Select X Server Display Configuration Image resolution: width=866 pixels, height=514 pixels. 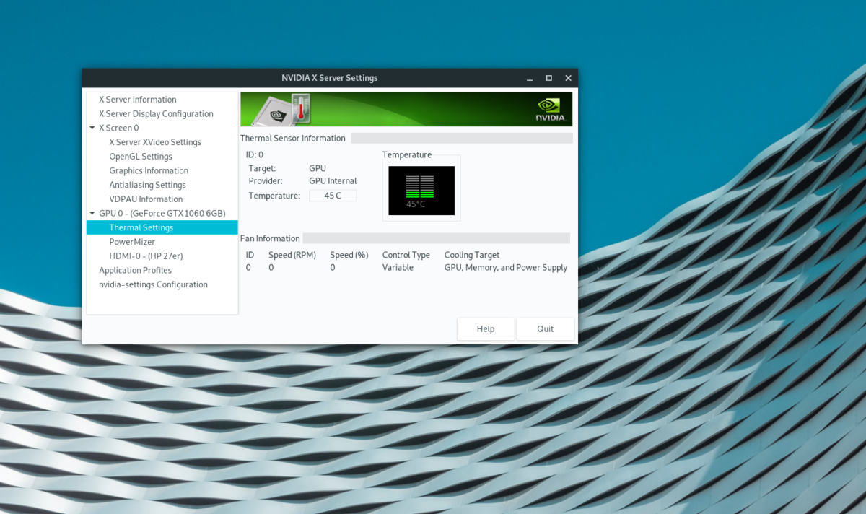156,114
